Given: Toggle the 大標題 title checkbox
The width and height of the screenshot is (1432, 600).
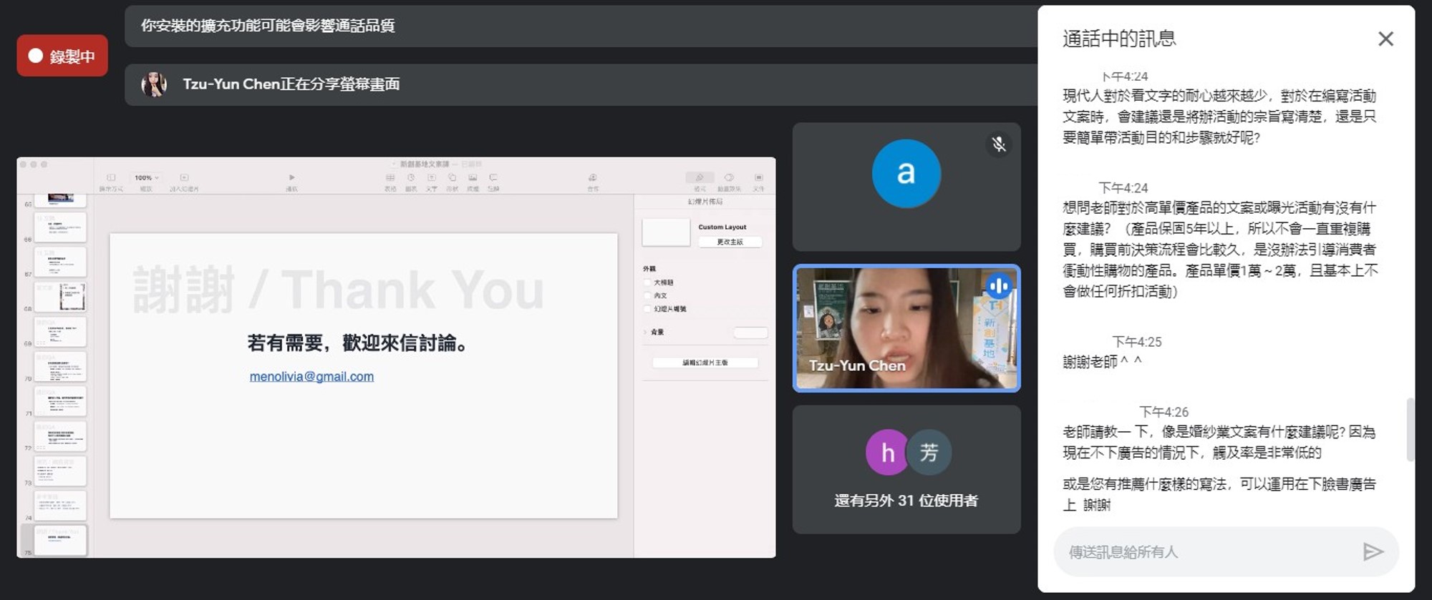Looking at the screenshot, I should pyautogui.click(x=647, y=282).
